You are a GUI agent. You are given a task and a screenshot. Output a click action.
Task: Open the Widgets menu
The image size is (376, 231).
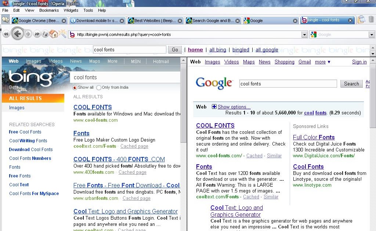point(71,10)
